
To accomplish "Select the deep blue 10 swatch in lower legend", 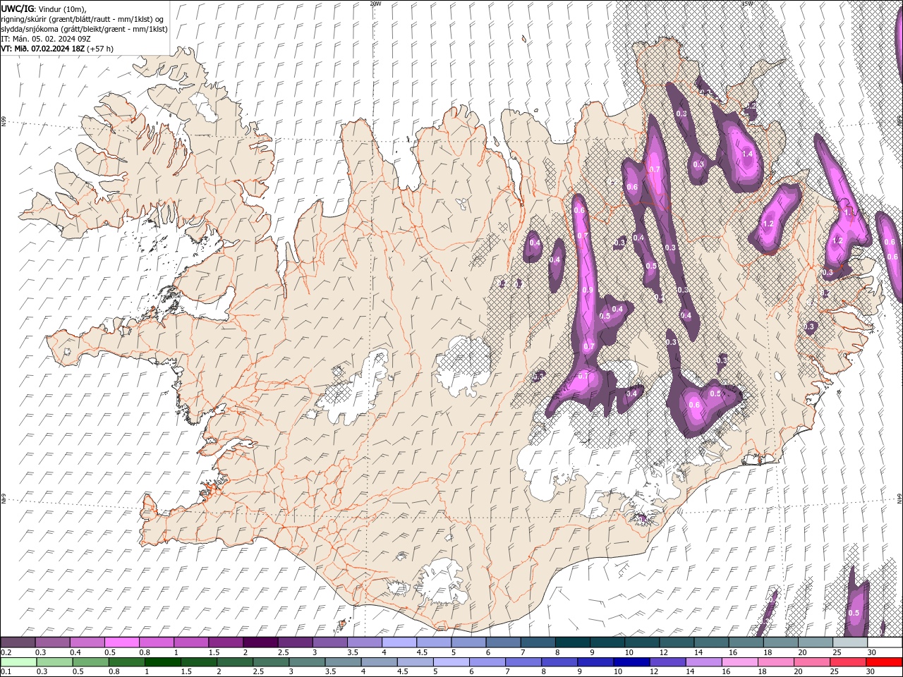I will (631, 662).
